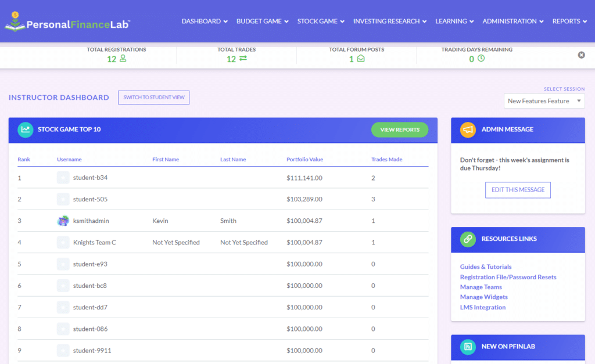595x364 pixels.
Task: Open Registration File/Password Resets link
Action: point(508,277)
